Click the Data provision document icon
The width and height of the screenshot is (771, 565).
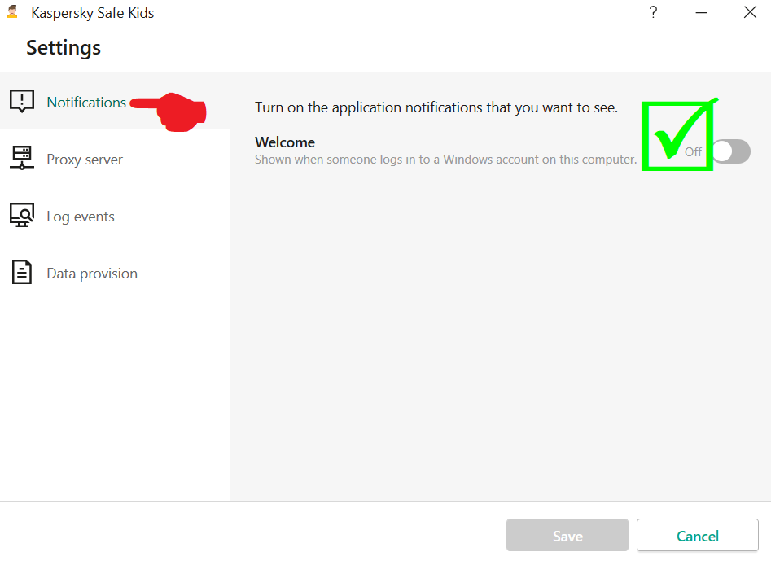(x=22, y=272)
